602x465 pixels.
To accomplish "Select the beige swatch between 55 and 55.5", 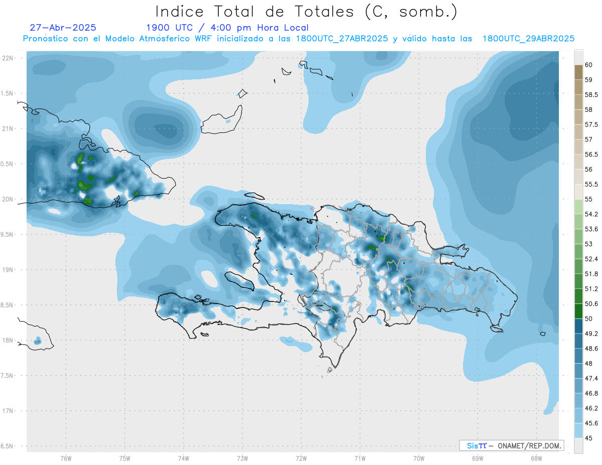I will tap(578, 192).
